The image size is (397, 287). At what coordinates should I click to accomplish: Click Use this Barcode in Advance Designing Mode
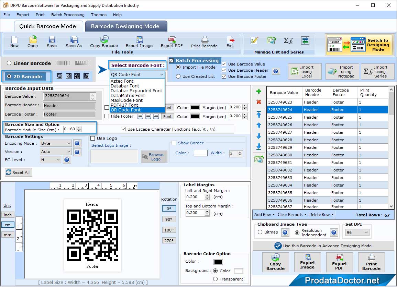click(323, 246)
